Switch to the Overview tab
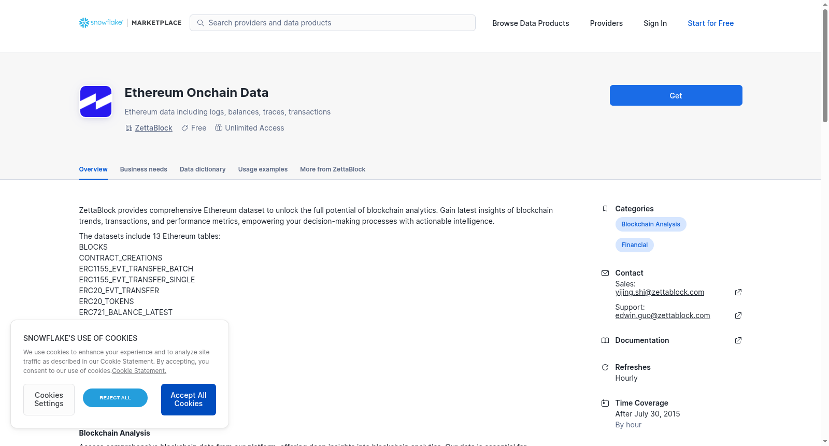829x446 pixels. (x=93, y=169)
